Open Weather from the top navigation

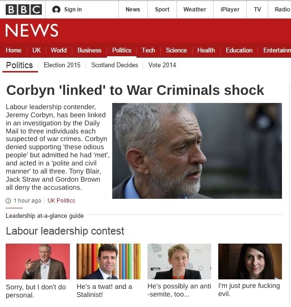point(195,10)
